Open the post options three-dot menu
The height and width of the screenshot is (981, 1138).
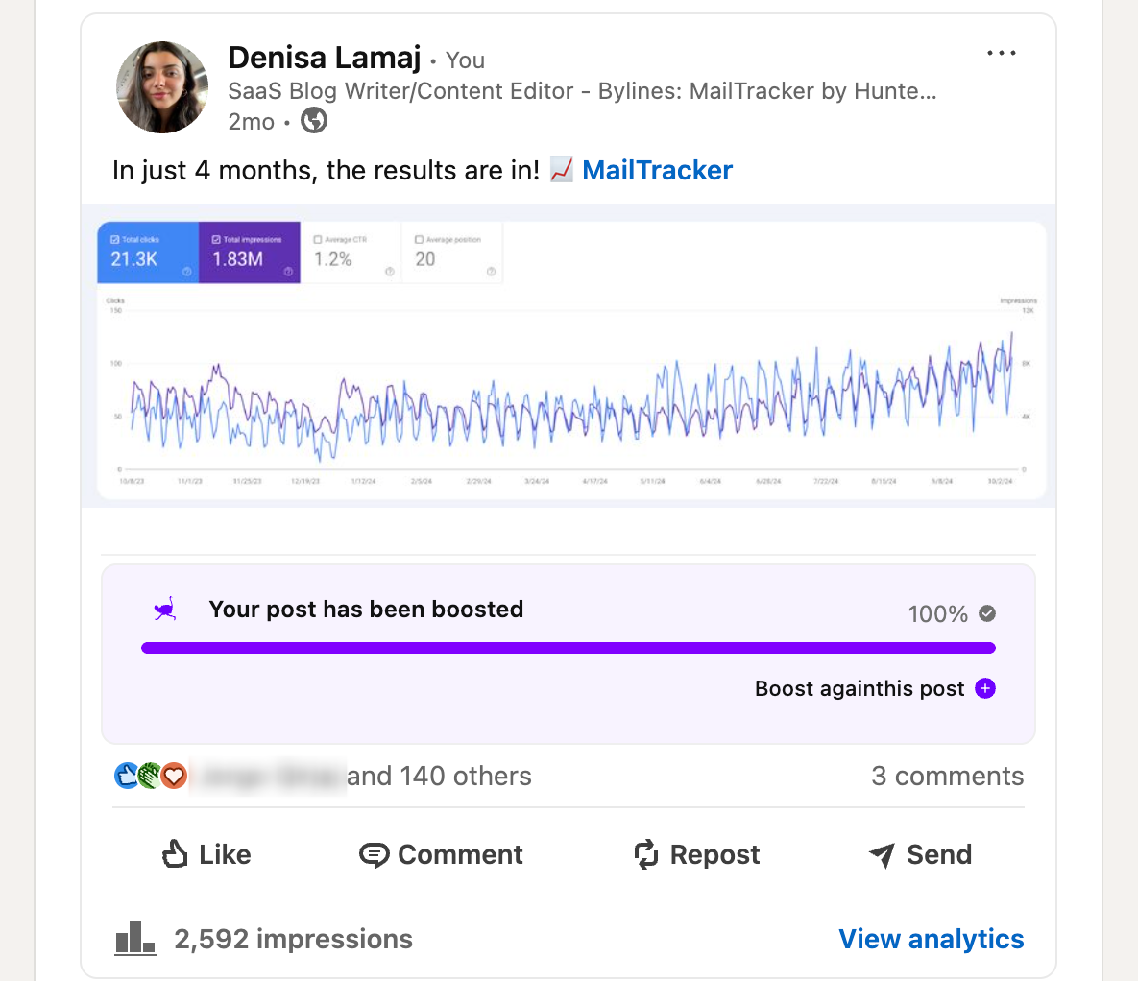click(1002, 53)
